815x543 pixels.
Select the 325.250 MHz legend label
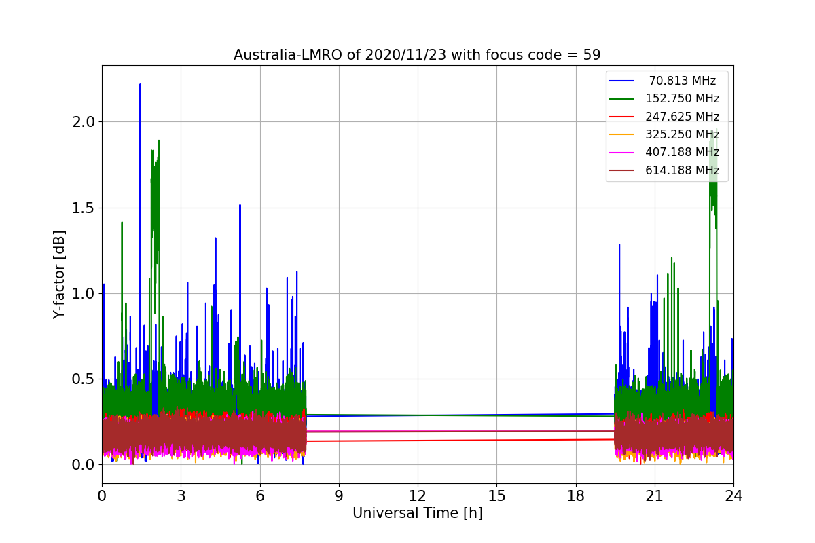point(683,134)
